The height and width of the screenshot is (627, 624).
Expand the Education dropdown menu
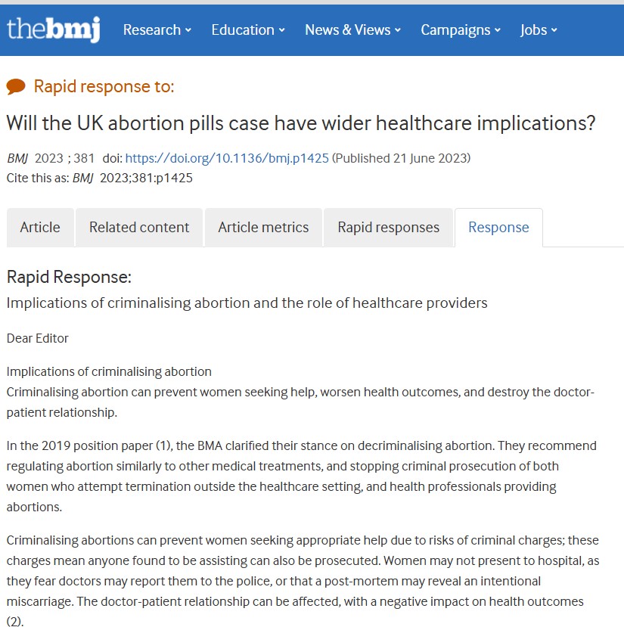point(247,30)
